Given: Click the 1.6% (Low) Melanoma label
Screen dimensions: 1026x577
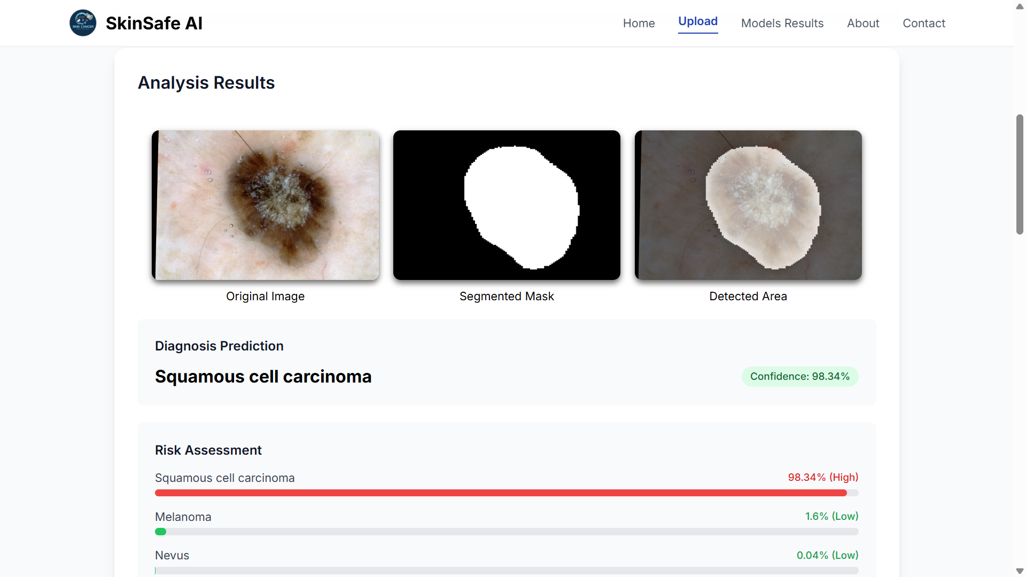Looking at the screenshot, I should click(831, 516).
